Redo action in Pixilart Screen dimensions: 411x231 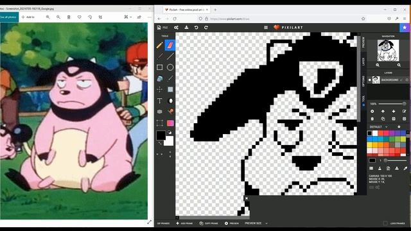pos(206,28)
